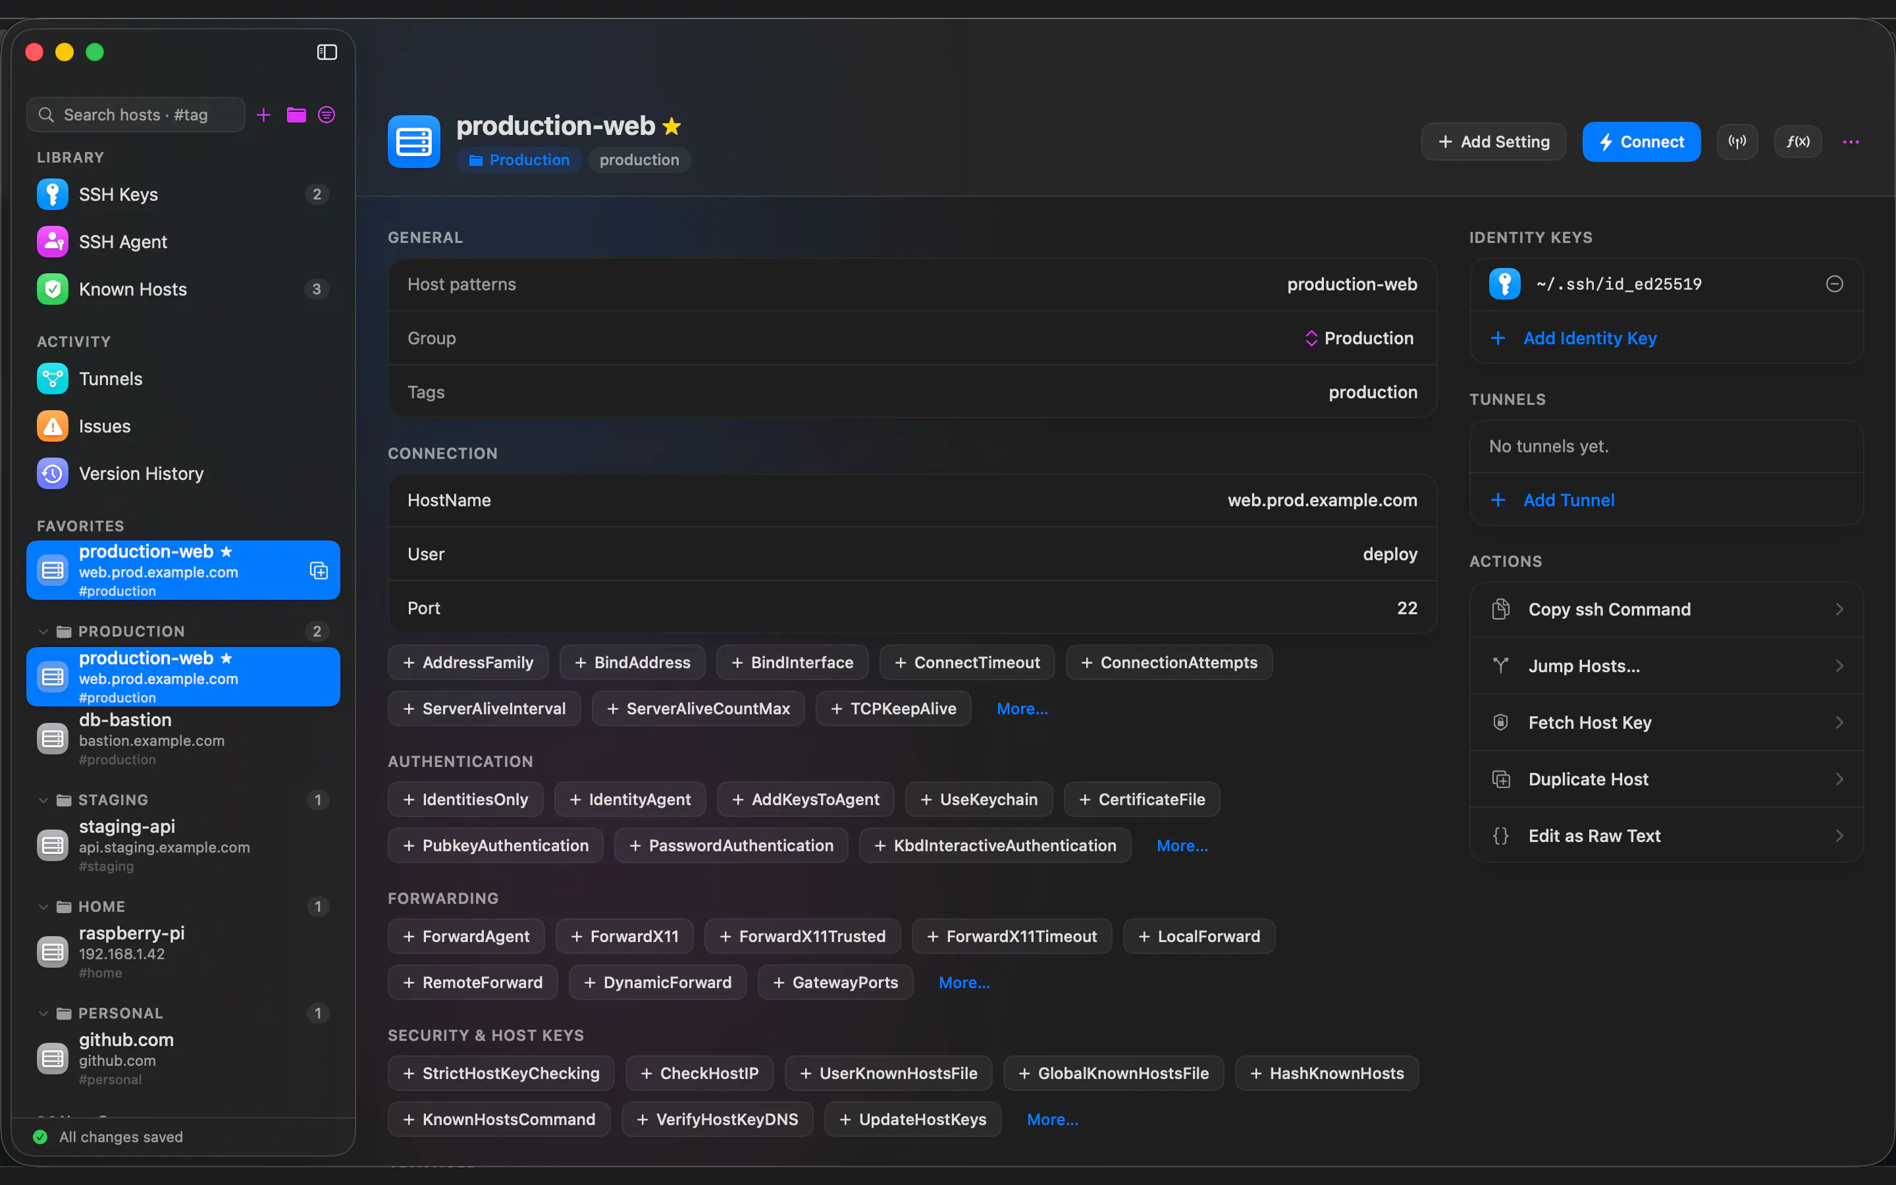This screenshot has width=1896, height=1185.
Task: Open Known Hosts section
Action: click(x=183, y=289)
